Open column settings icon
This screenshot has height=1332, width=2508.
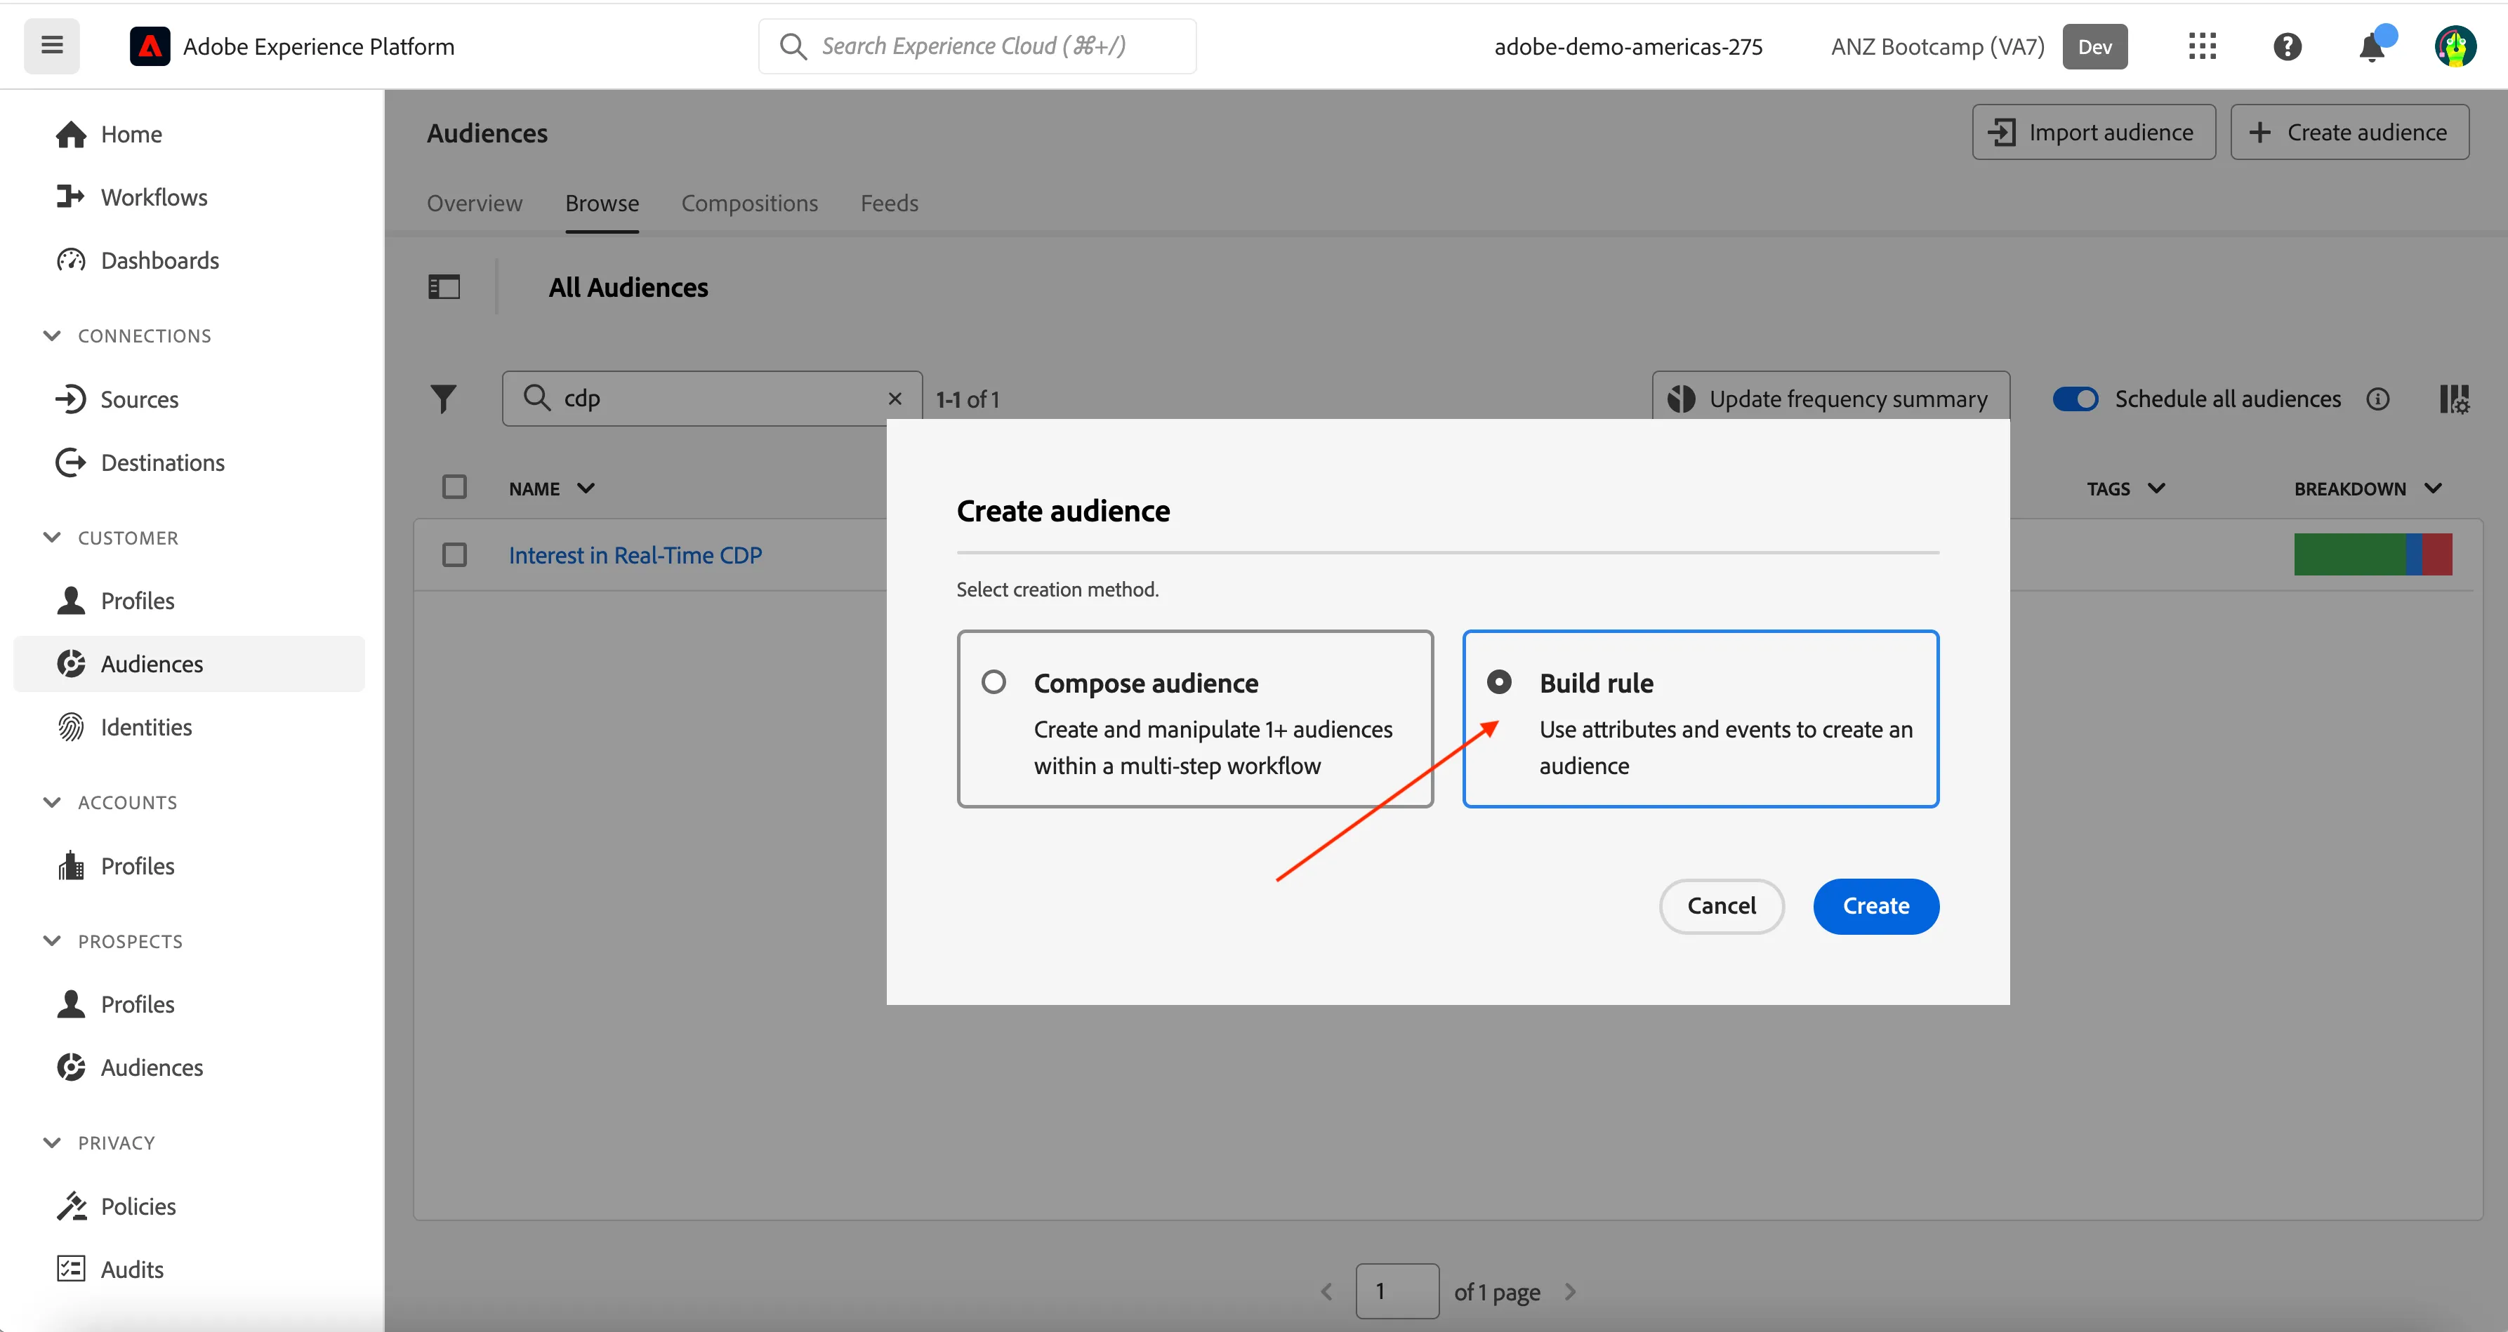click(x=2453, y=399)
